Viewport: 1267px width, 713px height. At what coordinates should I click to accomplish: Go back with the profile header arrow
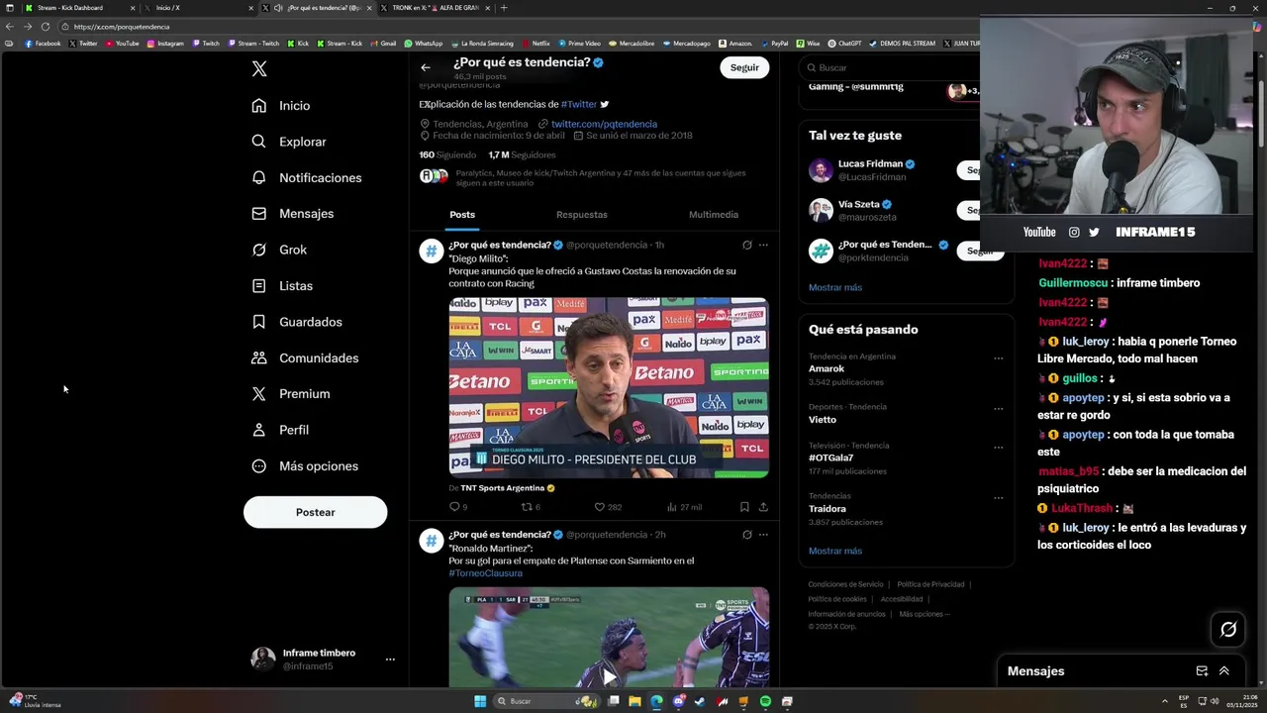426,67
